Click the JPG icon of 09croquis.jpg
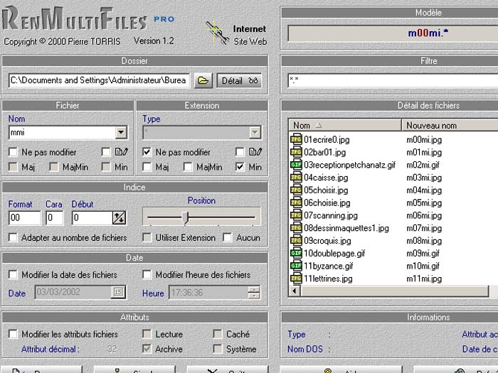The height and width of the screenshot is (373, 498). [296, 241]
